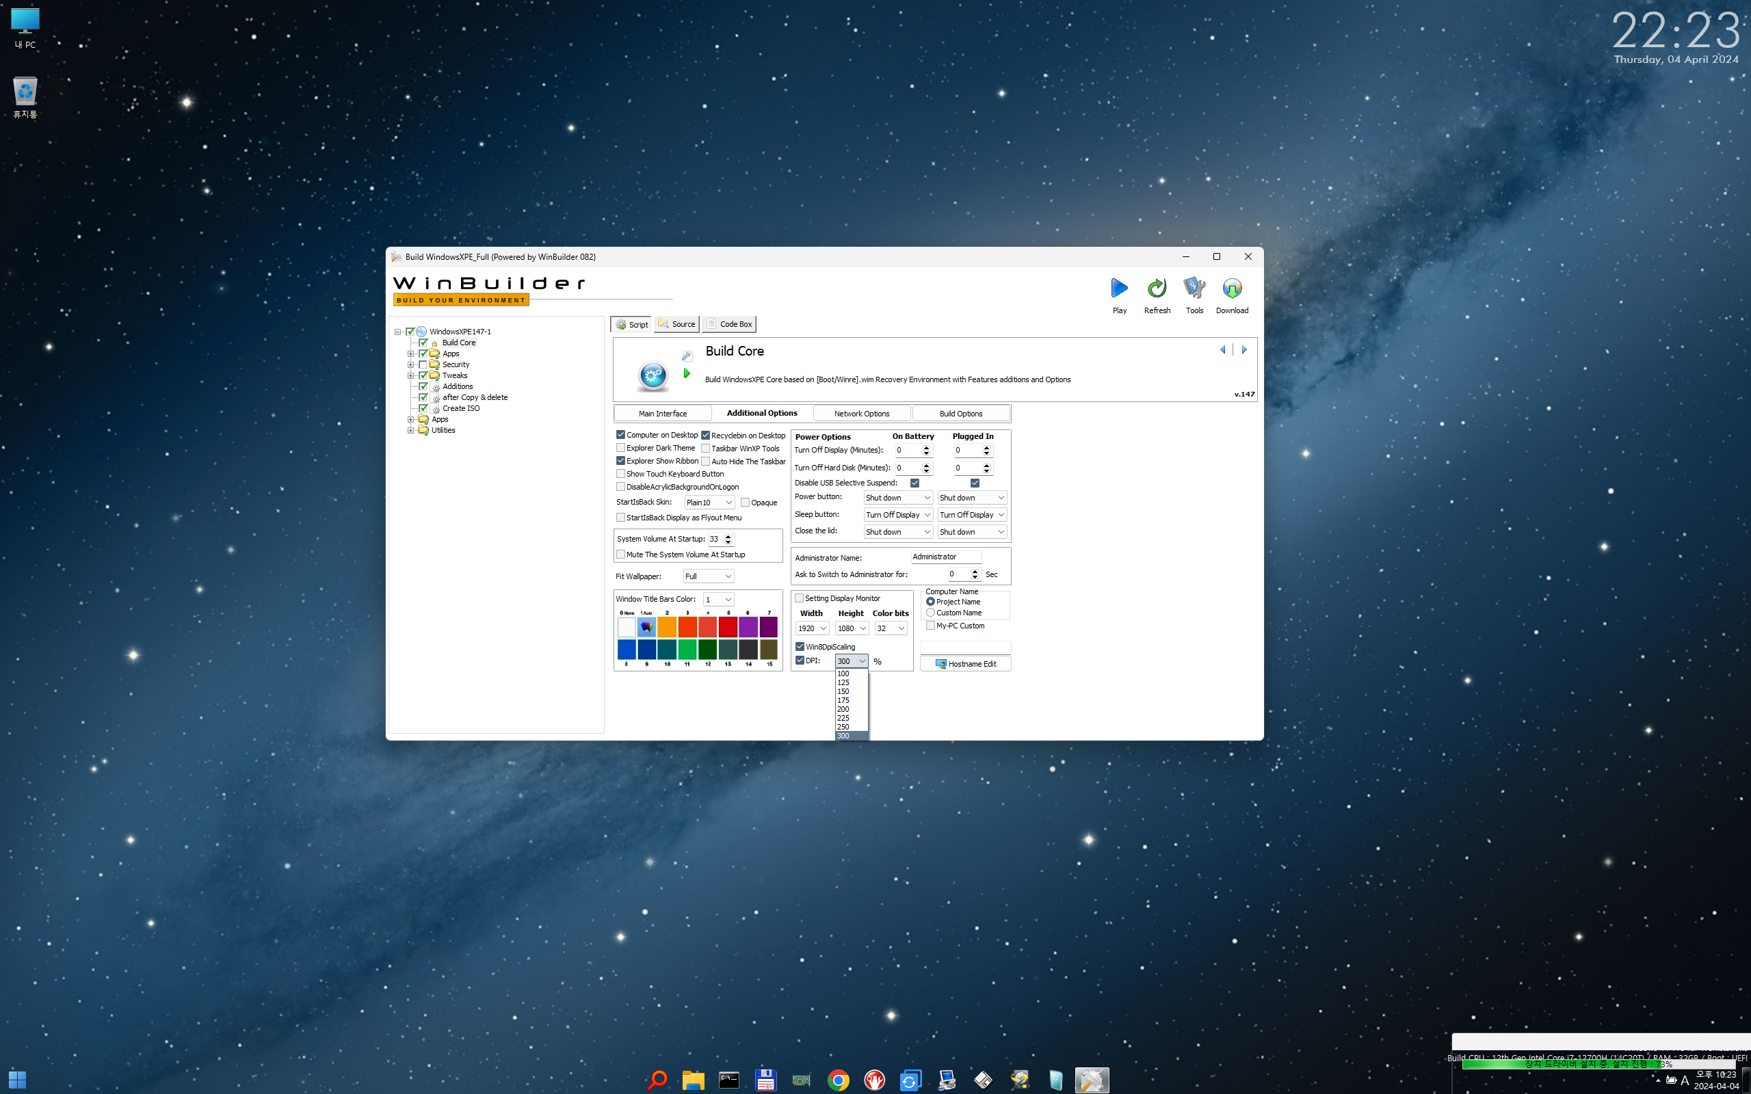The width and height of the screenshot is (1751, 1094).
Task: Enable Explorer Dark Theme
Action: (620, 448)
